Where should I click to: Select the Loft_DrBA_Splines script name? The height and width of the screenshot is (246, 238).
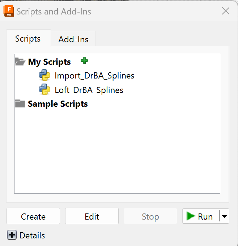[x=89, y=90]
